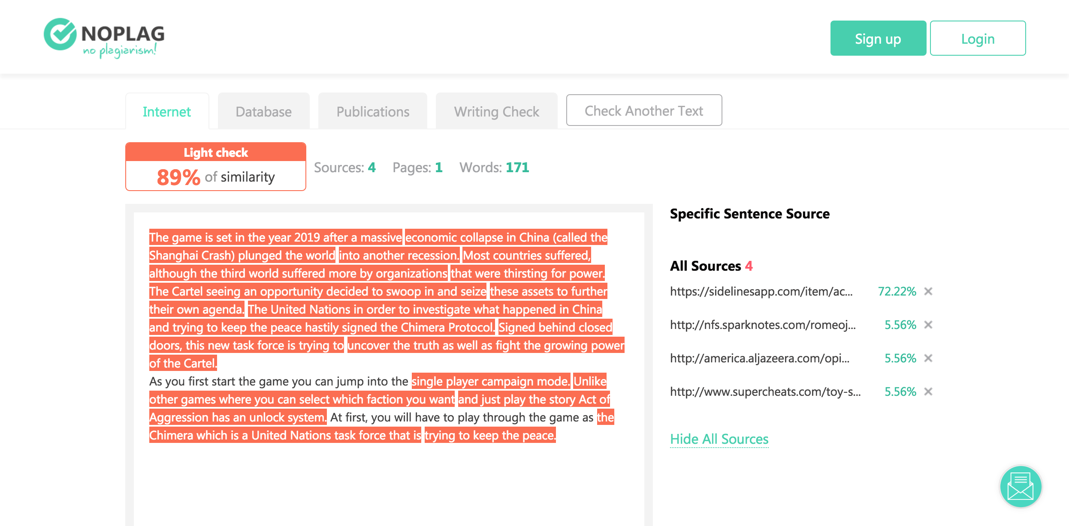Image resolution: width=1069 pixels, height=526 pixels.
Task: Click Hide All Sources link
Action: tap(719, 439)
